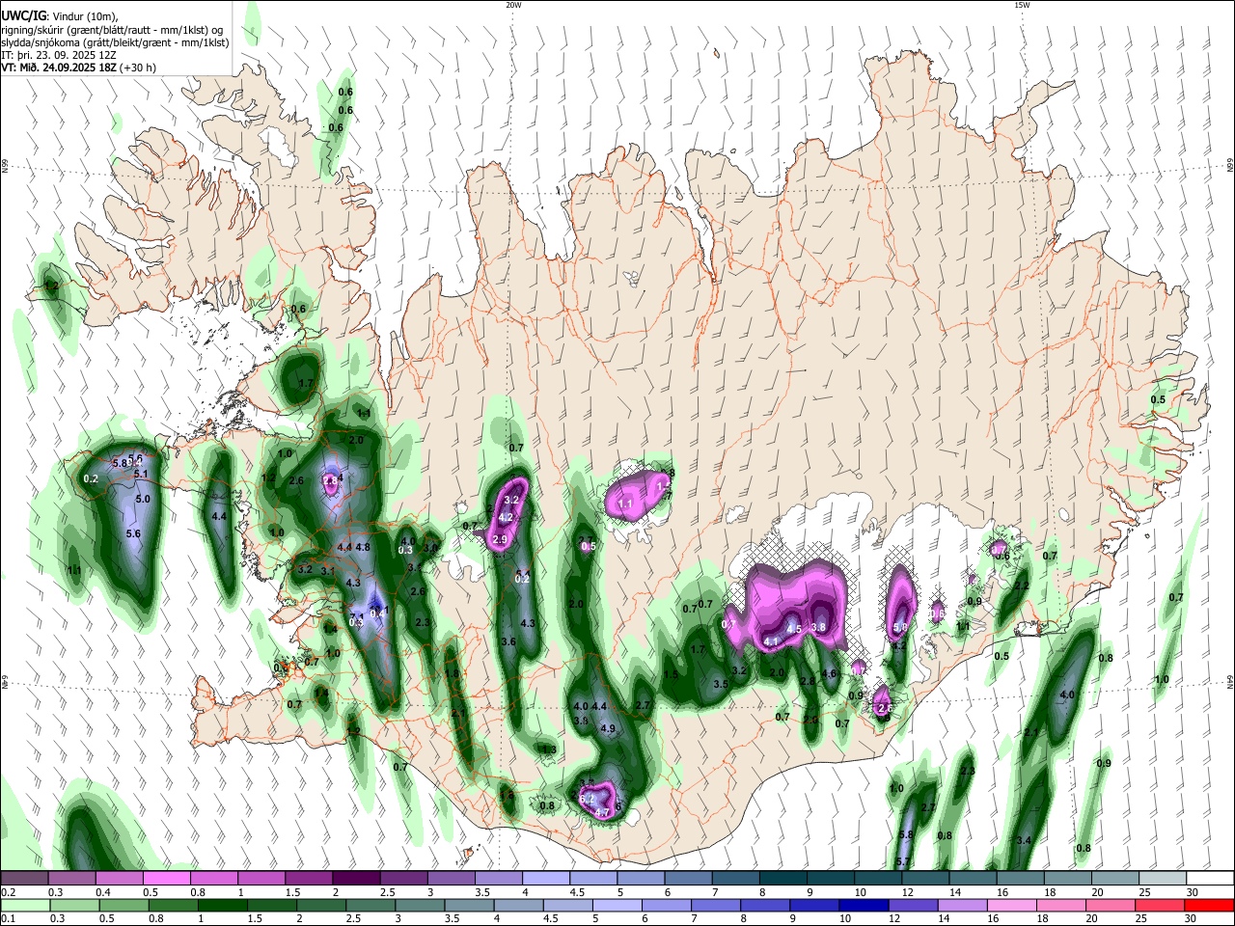Click the '30' label under the snow scale
The image size is (1235, 926).
(x=1192, y=892)
